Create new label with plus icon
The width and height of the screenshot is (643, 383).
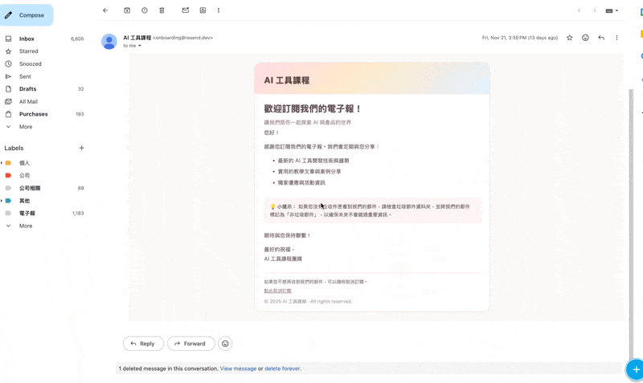81,148
